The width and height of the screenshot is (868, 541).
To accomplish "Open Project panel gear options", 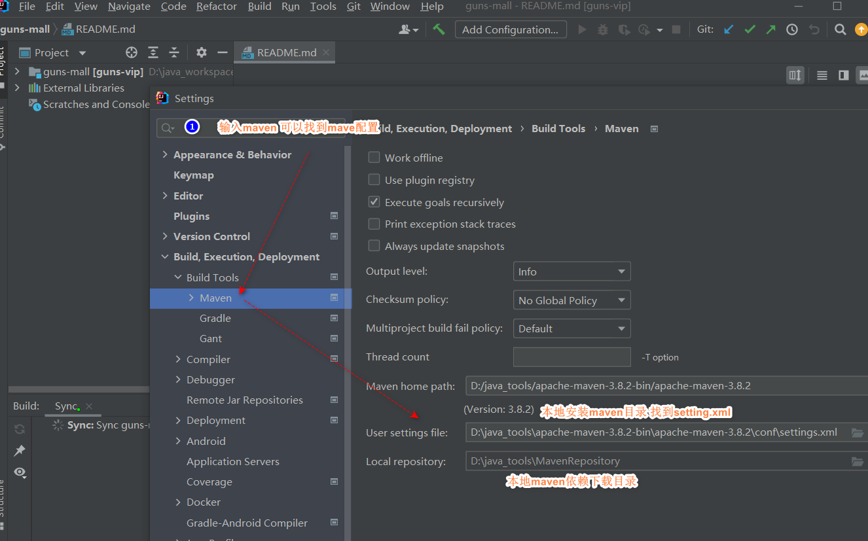I will pos(202,52).
